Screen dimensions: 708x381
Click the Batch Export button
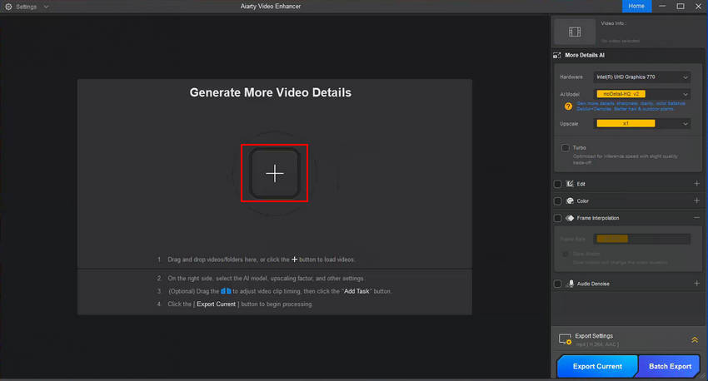tap(670, 366)
